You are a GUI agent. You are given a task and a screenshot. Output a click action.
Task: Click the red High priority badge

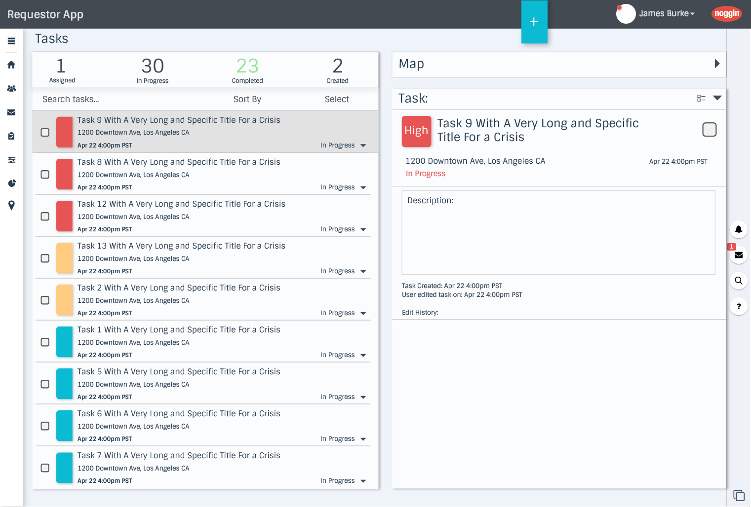click(416, 131)
